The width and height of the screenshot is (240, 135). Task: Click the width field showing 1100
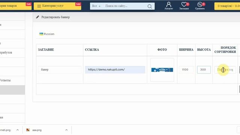point(186,70)
